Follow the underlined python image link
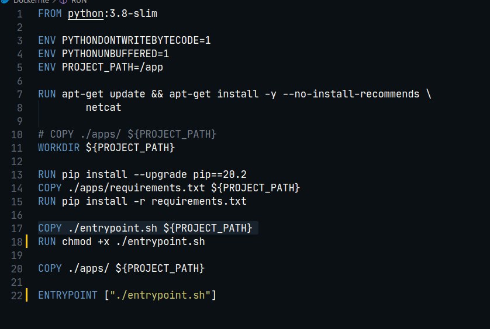 tap(85, 14)
